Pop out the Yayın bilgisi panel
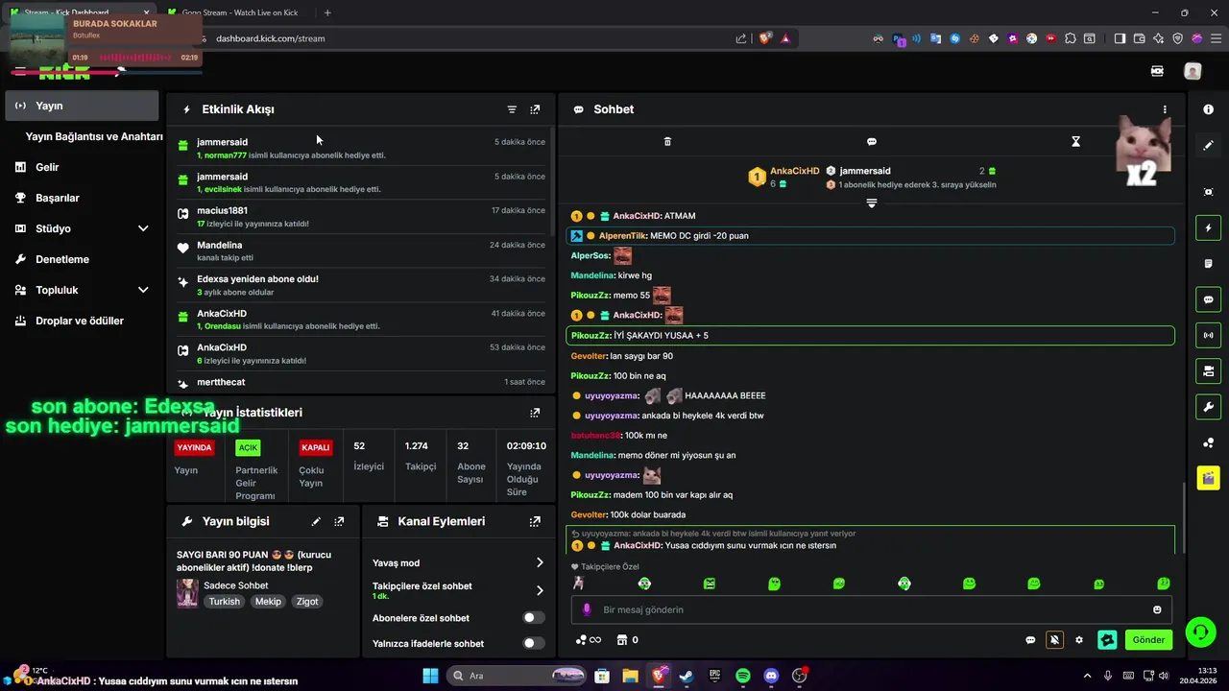This screenshot has width=1229, height=691. 339,521
